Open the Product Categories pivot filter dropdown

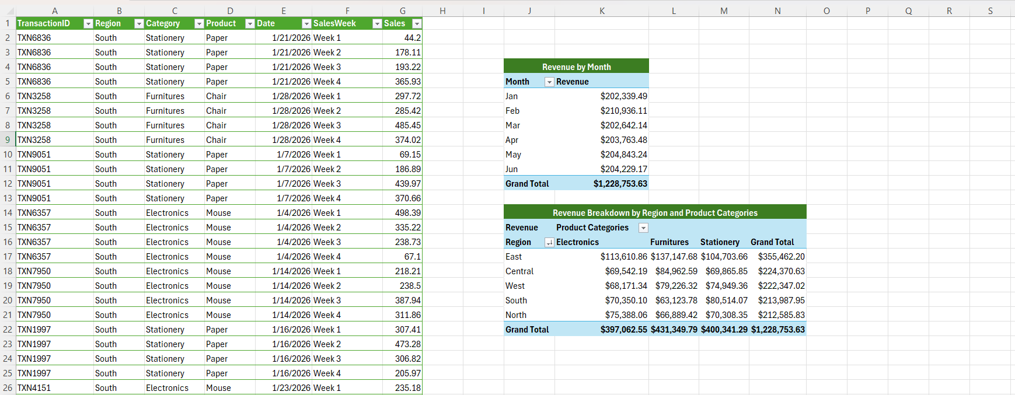[x=643, y=228]
